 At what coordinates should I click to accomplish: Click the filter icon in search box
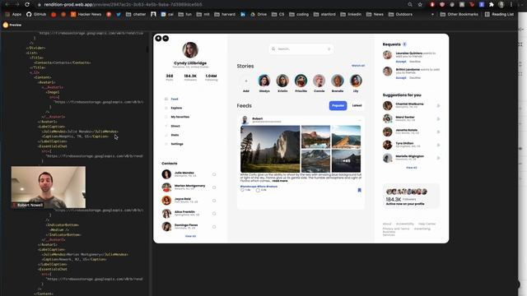click(329, 49)
